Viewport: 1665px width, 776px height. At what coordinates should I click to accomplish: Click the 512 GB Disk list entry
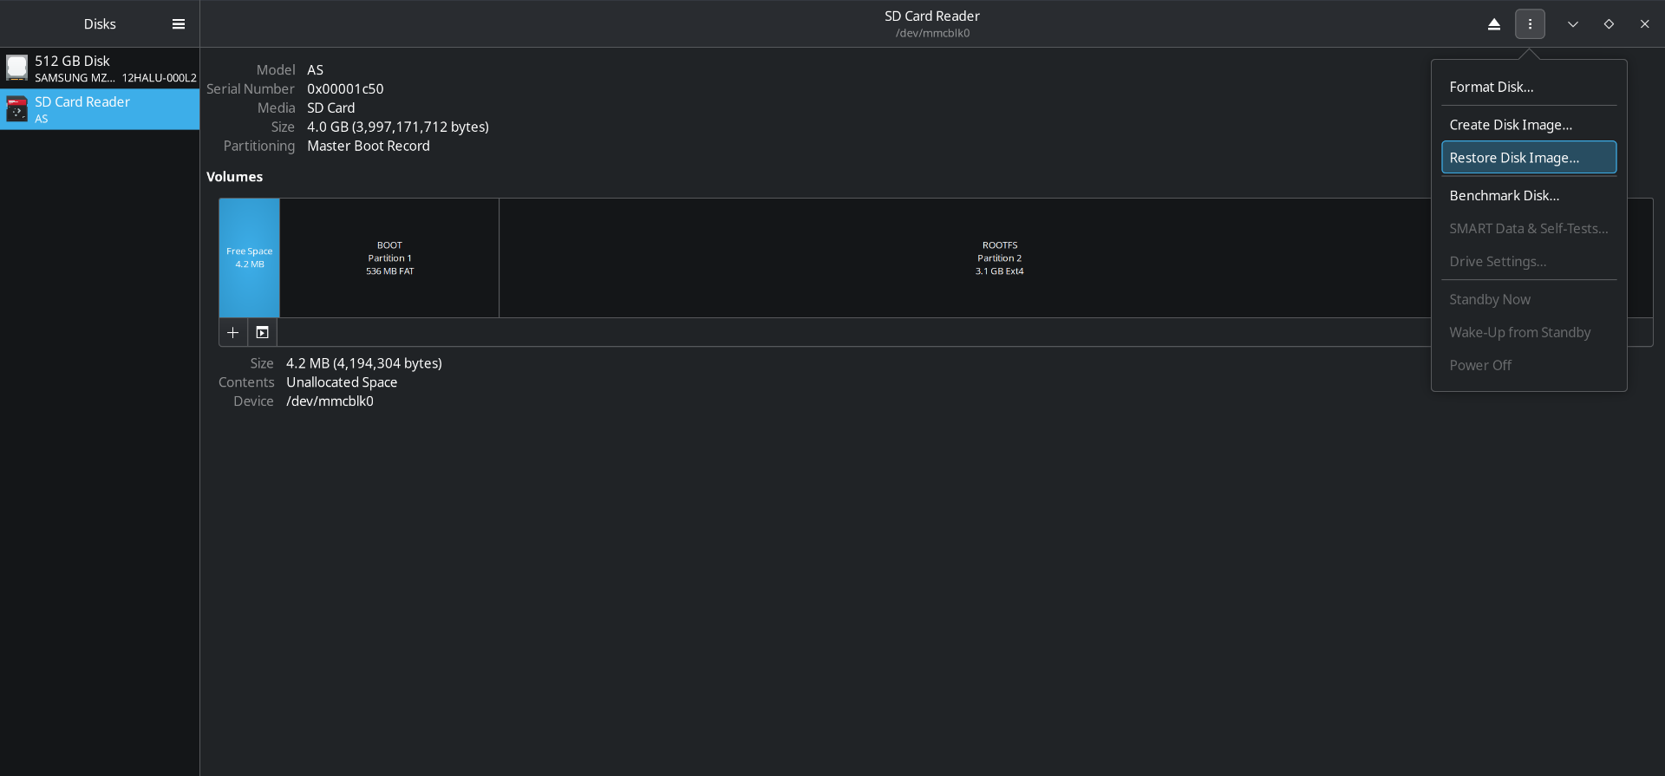point(73,61)
